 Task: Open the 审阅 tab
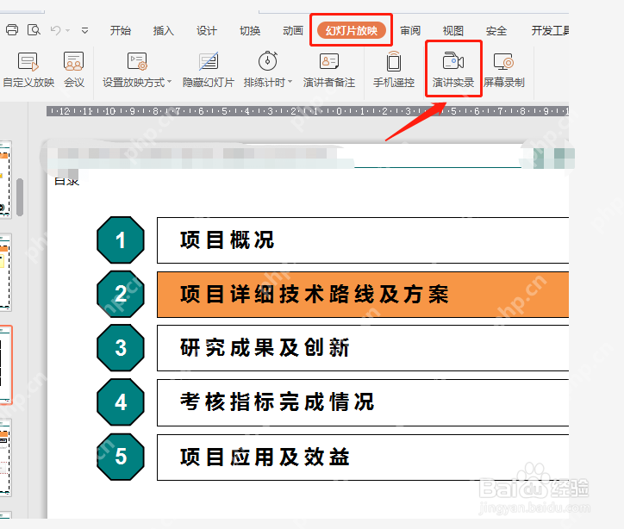pyautogui.click(x=410, y=31)
